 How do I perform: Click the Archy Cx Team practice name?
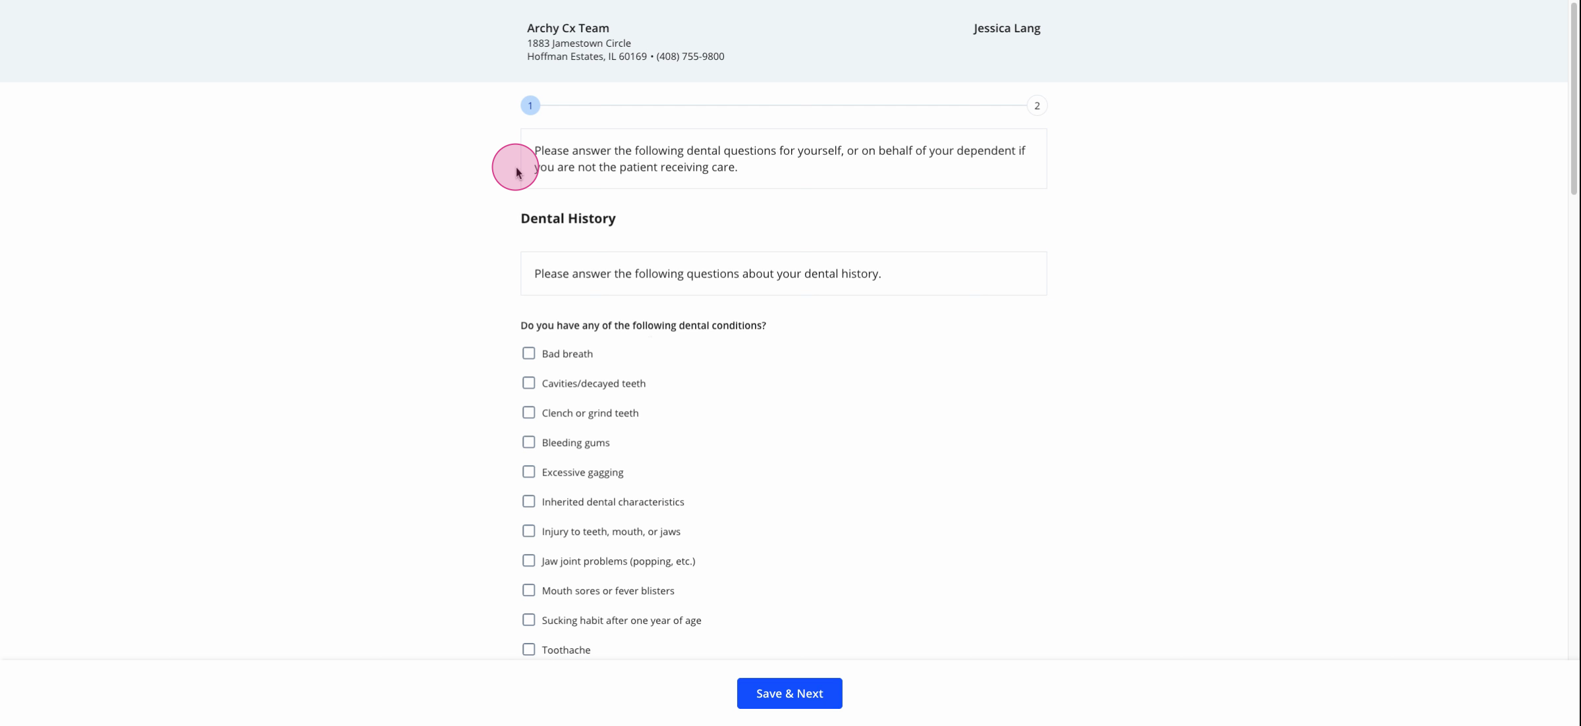(x=568, y=28)
